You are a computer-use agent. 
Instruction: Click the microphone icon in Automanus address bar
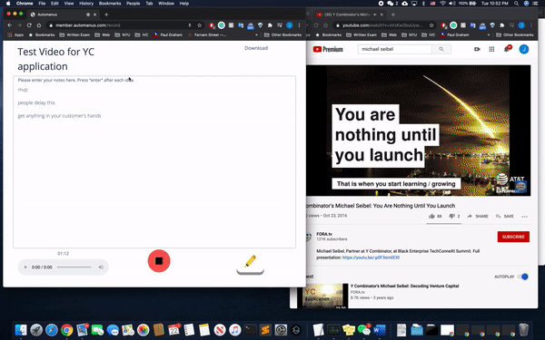190,25
